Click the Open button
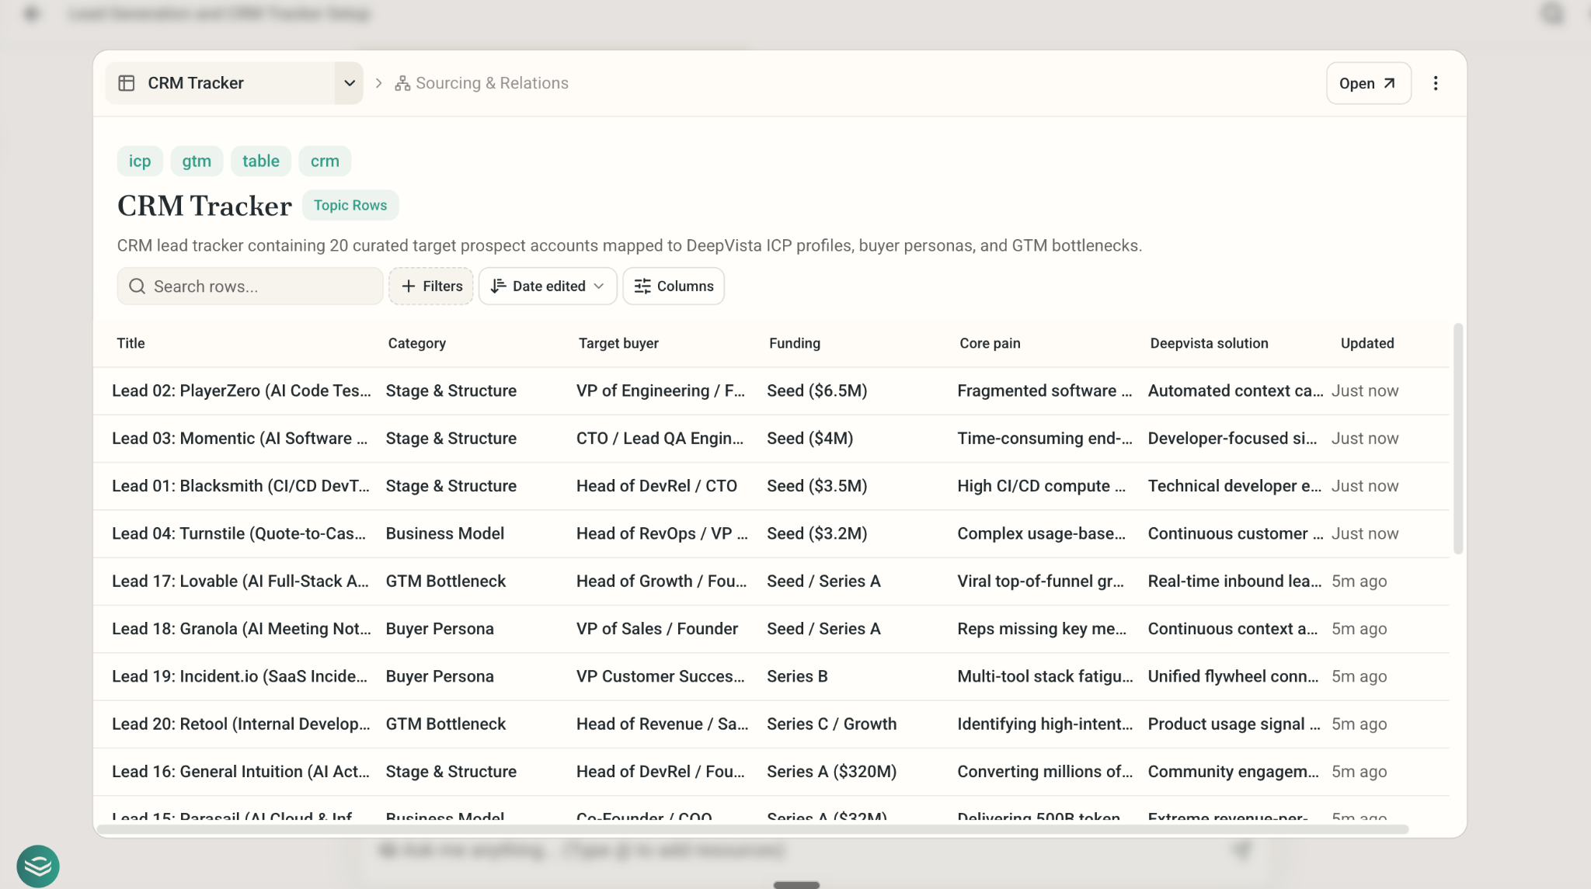Screen dimensions: 1591x889 tap(1368, 83)
